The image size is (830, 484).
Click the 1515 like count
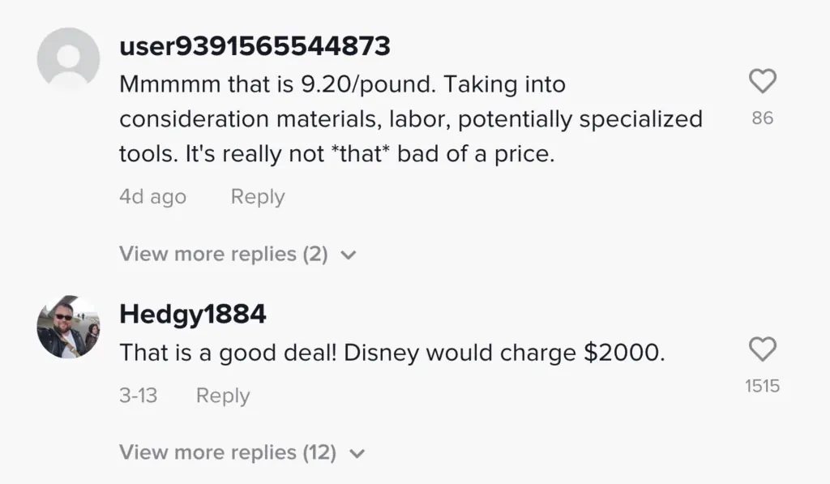(x=762, y=387)
